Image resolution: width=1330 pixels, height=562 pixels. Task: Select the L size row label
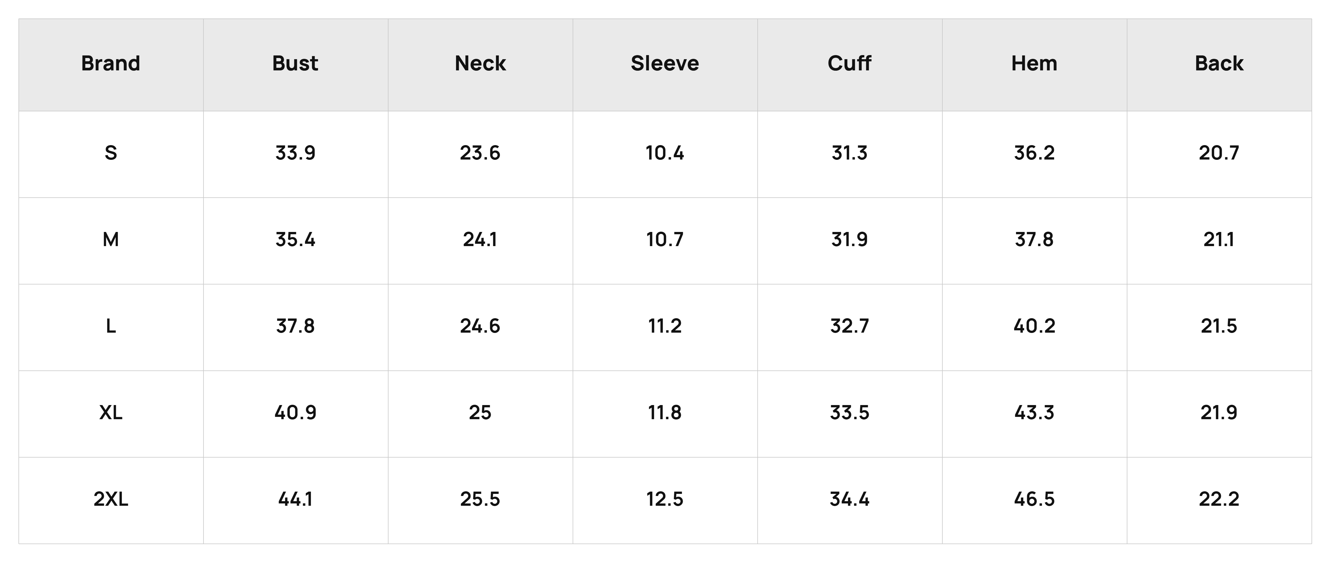111,327
